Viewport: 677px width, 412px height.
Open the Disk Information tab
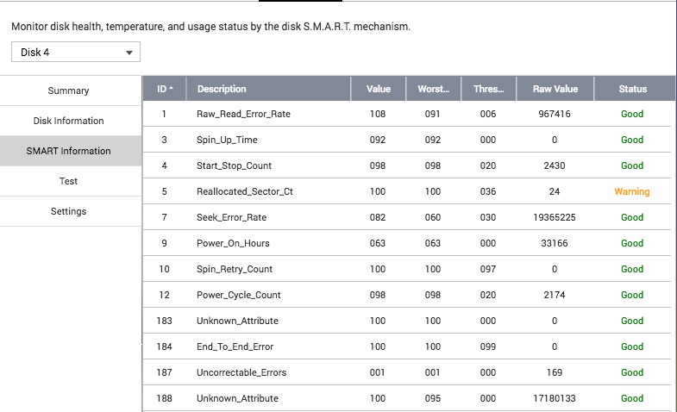[x=69, y=121]
